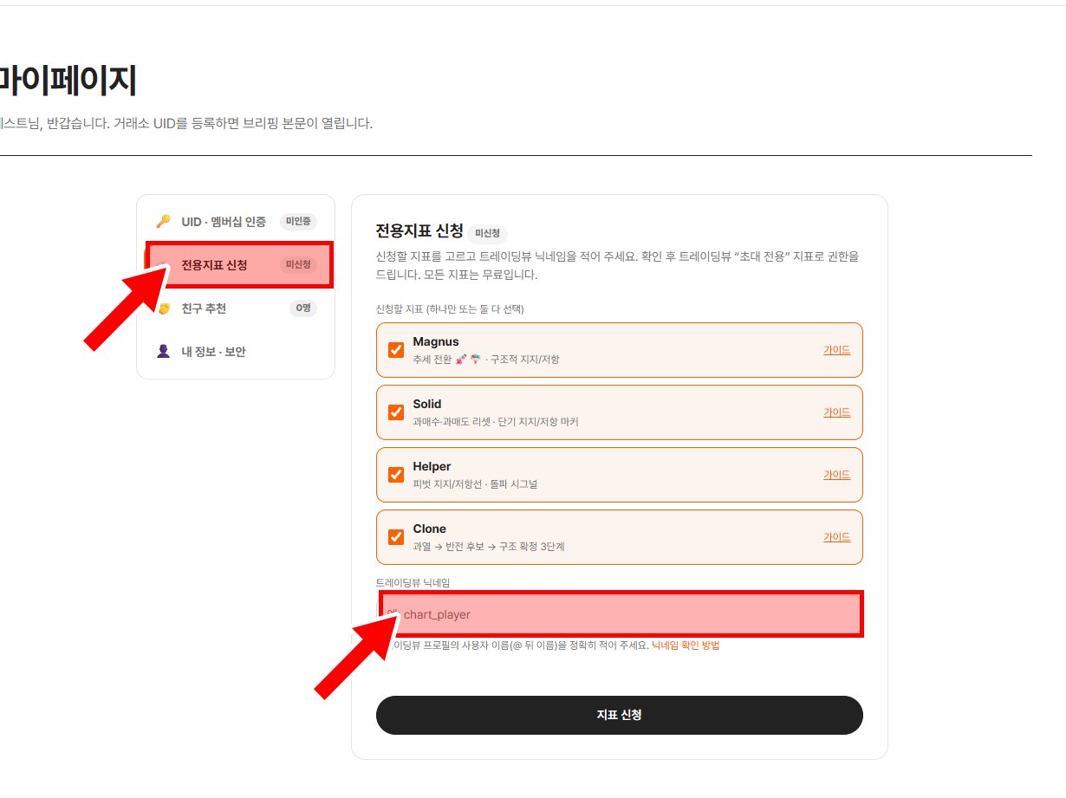Submit with the 지표 신청 button
The image size is (1066, 798).
tap(620, 716)
